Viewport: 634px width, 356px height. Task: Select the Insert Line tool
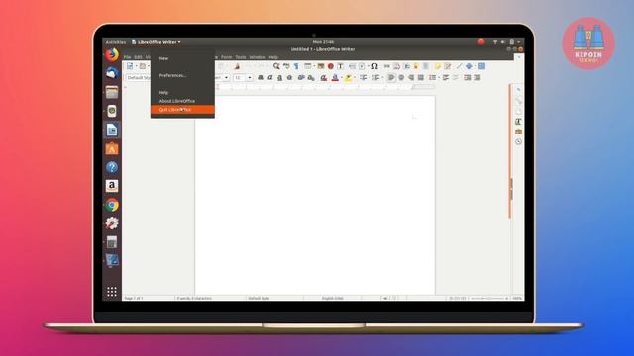point(459,66)
